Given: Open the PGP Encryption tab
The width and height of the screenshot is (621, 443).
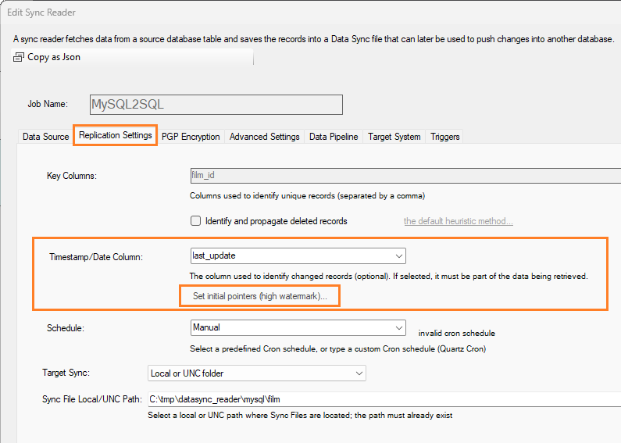Looking at the screenshot, I should tap(191, 137).
